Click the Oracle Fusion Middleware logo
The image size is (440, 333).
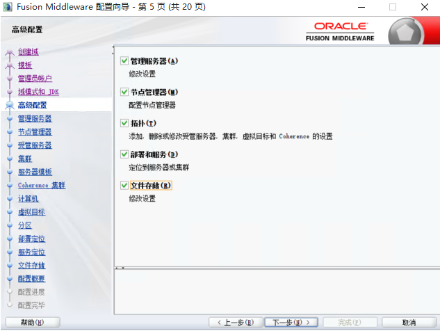point(340,31)
